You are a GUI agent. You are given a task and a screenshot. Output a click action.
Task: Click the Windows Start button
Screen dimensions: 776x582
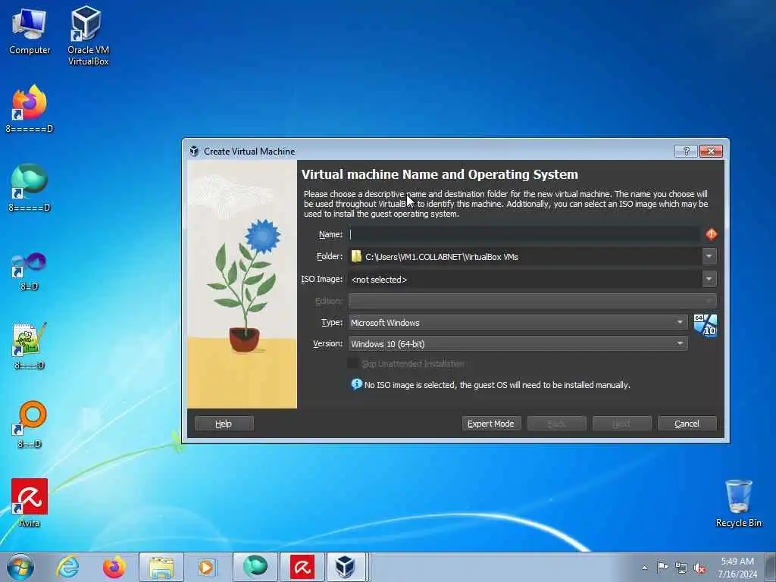20,567
